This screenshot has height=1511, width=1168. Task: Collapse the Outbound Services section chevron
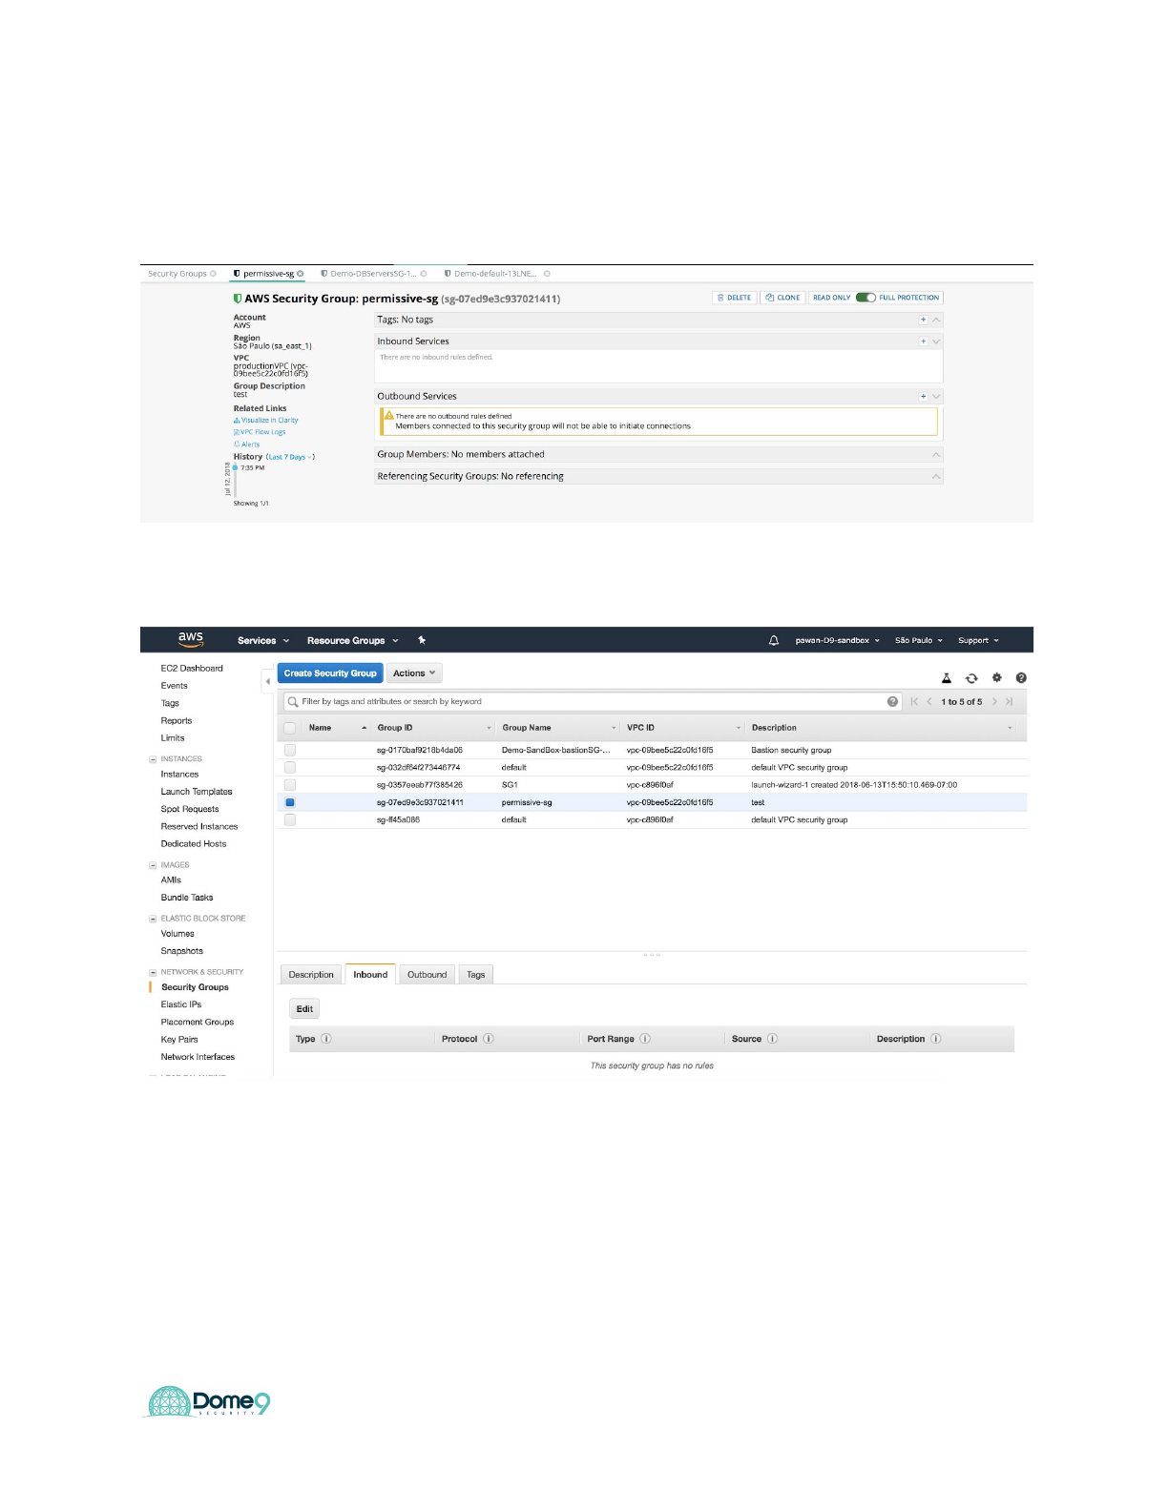936,396
